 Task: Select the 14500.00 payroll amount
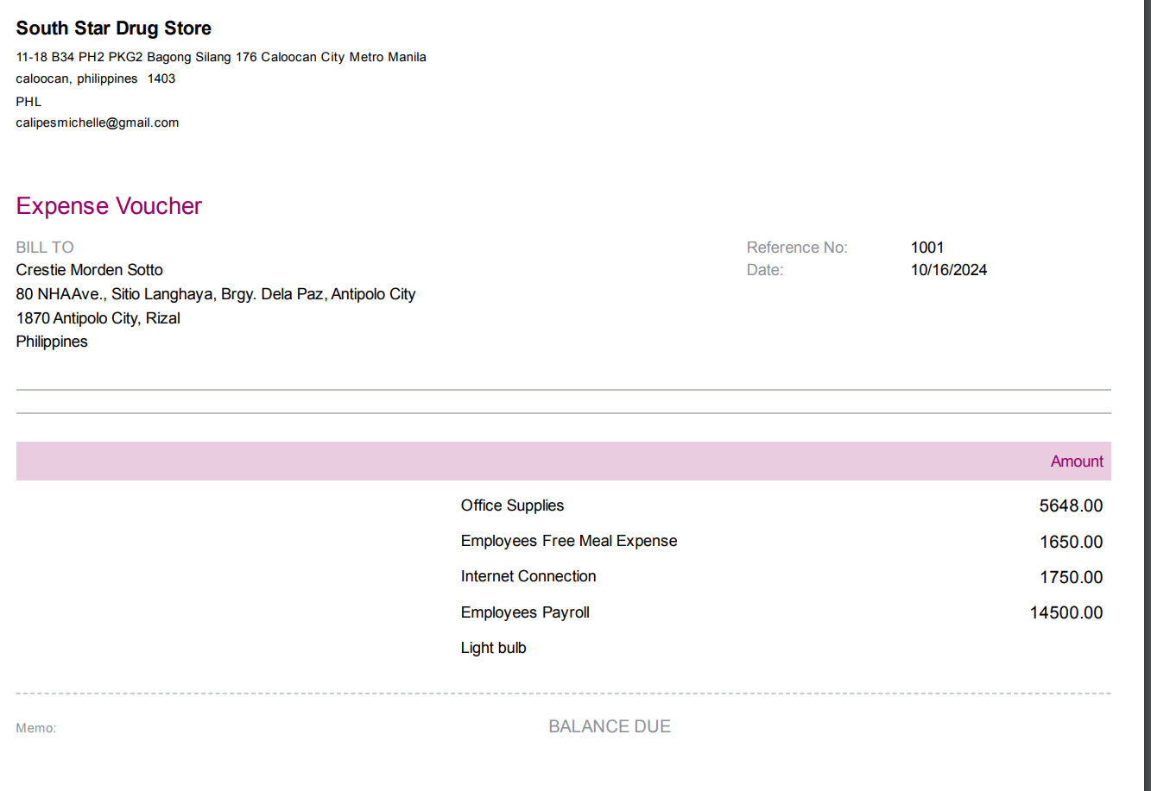[x=1066, y=613]
